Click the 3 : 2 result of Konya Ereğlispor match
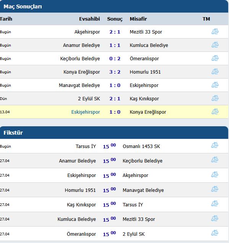The image size is (229, 243). (115, 72)
